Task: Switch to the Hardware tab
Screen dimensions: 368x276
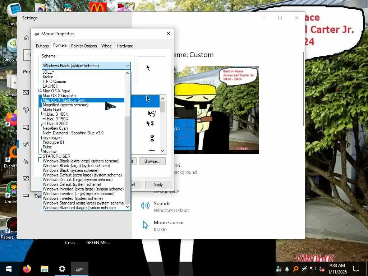Action: pos(125,46)
